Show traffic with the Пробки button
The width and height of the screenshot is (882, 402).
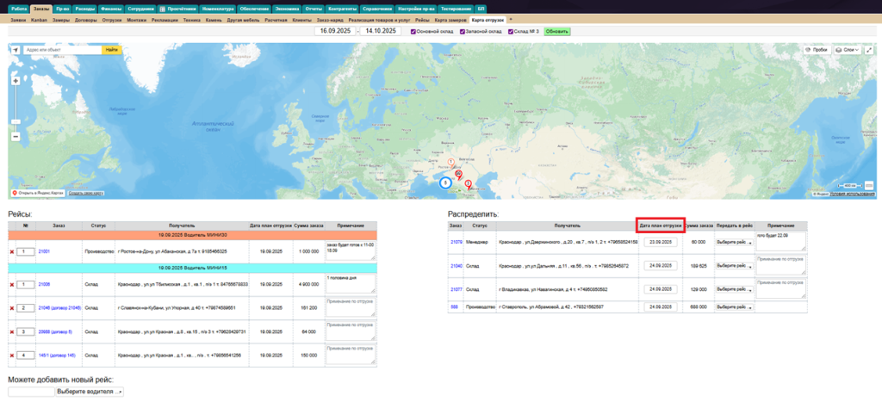pyautogui.click(x=815, y=50)
